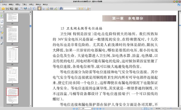Image resolution: width=181 pixels, height=110 pixels.
Task: Open the 注释 (Comments) menu
Action: coord(31,5)
